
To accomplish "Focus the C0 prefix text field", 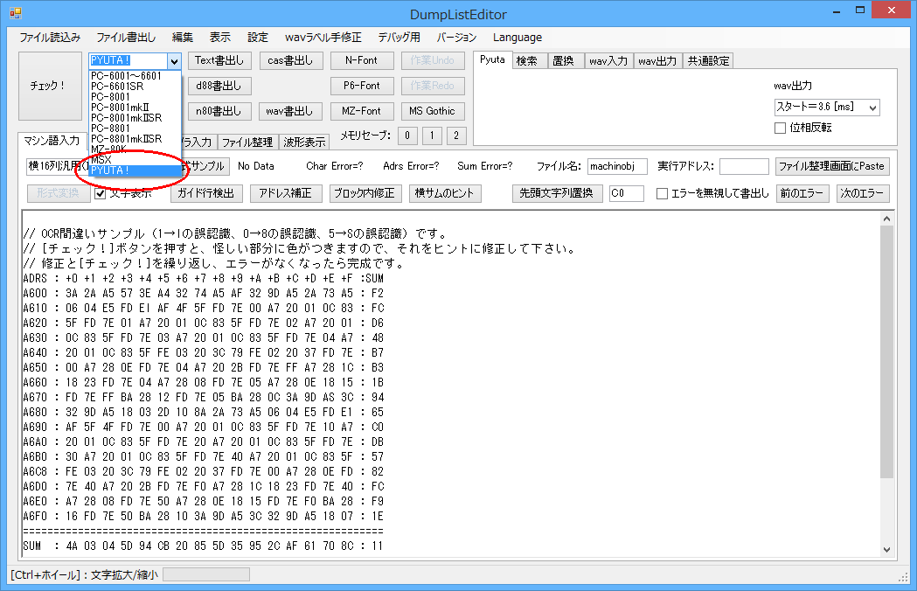I will click(x=627, y=194).
